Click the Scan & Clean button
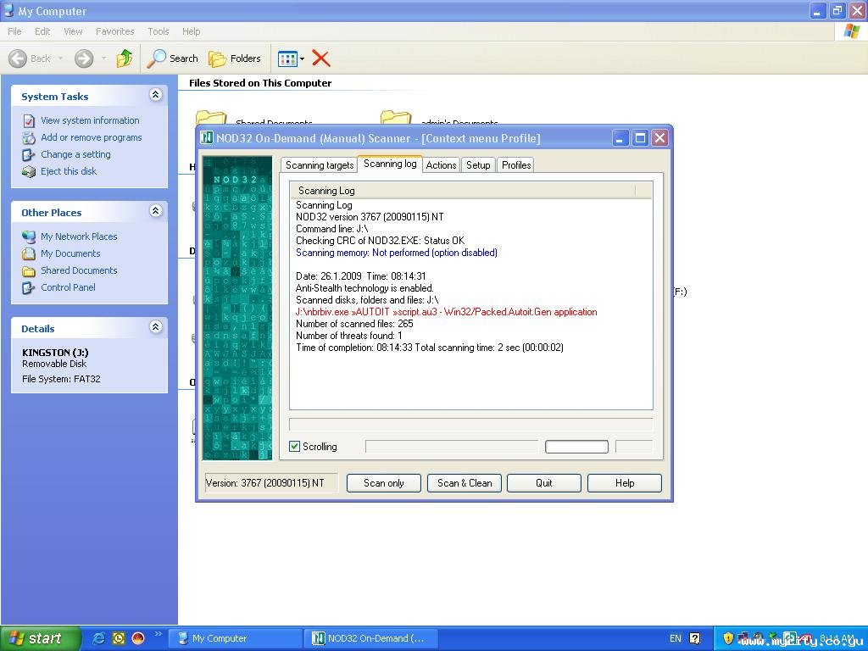This screenshot has width=868, height=651. click(465, 482)
